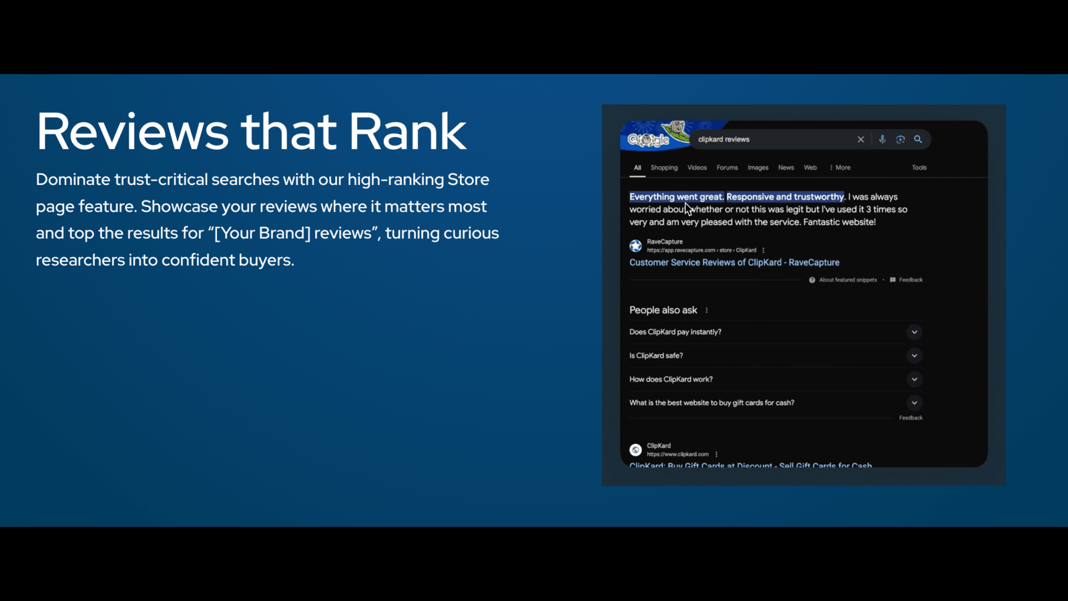Viewport: 1068px width, 601px height.
Task: Switch to the Shopping tab
Action: [664, 168]
